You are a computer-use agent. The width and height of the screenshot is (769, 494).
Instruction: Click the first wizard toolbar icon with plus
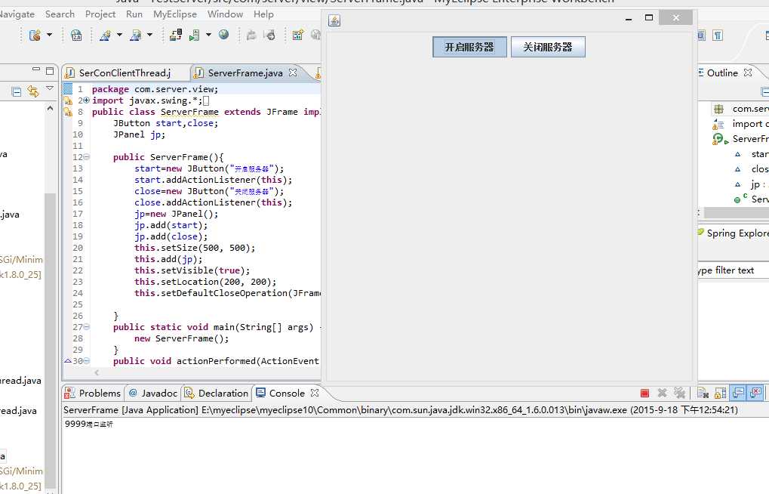105,35
